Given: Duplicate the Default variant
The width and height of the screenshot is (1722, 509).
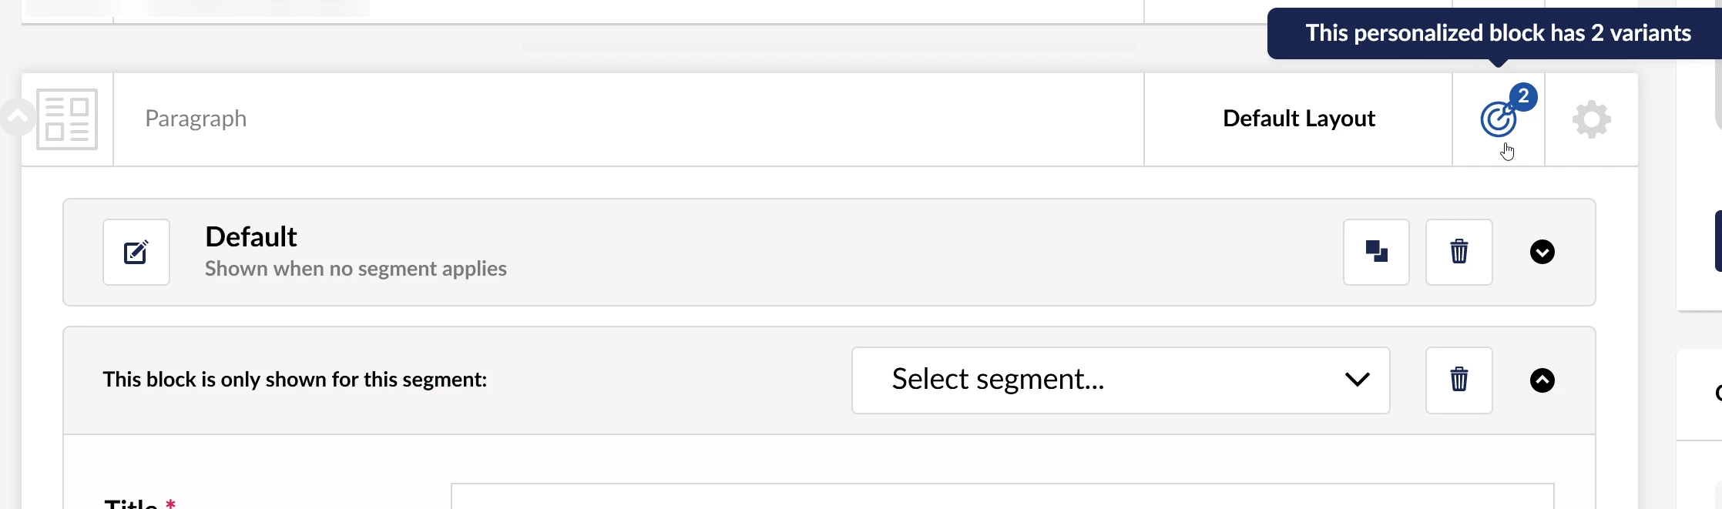Looking at the screenshot, I should (x=1376, y=252).
